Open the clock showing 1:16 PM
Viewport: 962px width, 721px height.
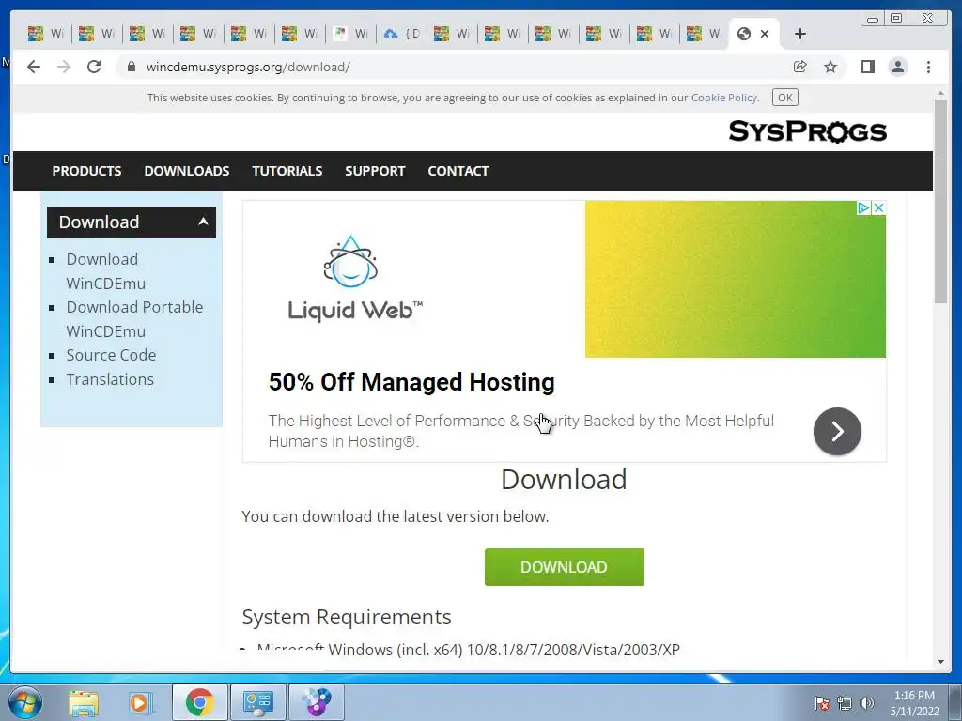point(915,703)
